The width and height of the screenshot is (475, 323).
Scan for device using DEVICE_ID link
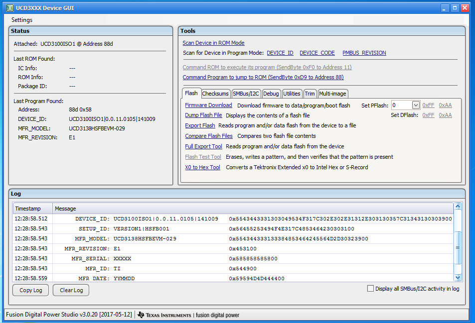[x=280, y=53]
